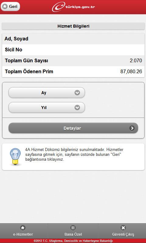Click the Sicil No row
Viewport: 146px width, 243px height.
coord(73,50)
